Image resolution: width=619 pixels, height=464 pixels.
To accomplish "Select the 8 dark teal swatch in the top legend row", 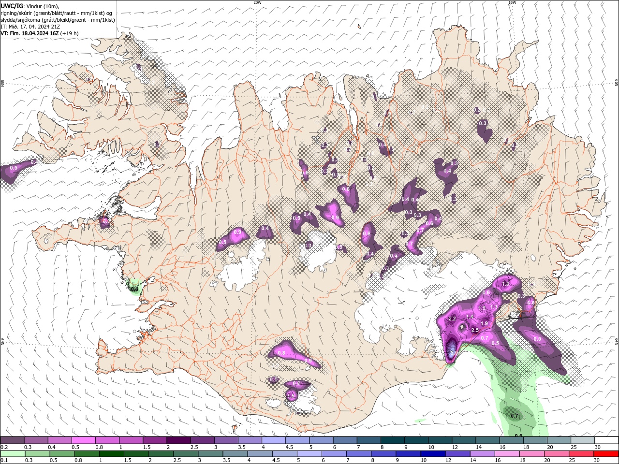I will coord(393,440).
